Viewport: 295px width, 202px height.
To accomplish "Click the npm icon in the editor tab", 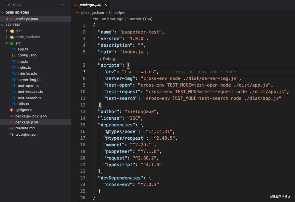I will [75, 5].
